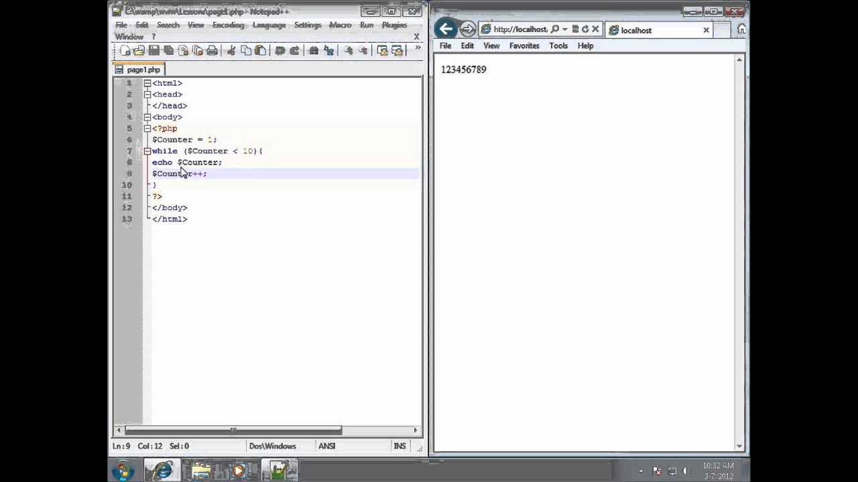The width and height of the screenshot is (858, 482).
Task: Click the http://localhost address field
Action: pos(520,29)
